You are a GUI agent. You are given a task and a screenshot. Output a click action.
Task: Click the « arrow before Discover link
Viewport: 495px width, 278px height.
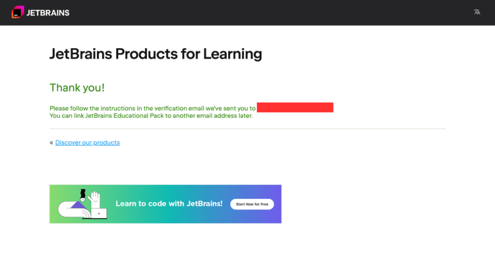click(x=51, y=142)
